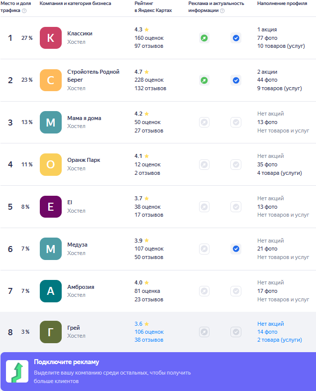The width and height of the screenshot is (316, 391).
Task: Click green advertising icon for Стройотель Родной Берег
Action: (204, 80)
